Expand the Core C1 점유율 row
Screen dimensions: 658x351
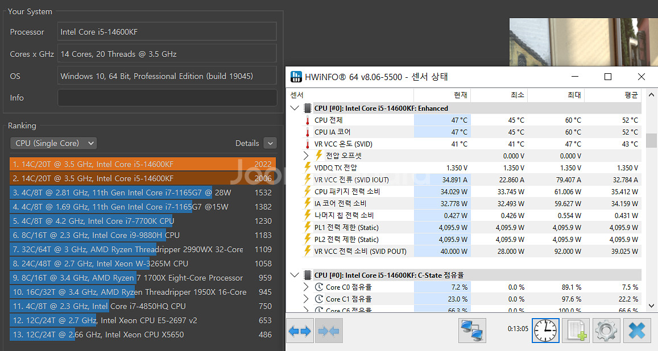(307, 299)
